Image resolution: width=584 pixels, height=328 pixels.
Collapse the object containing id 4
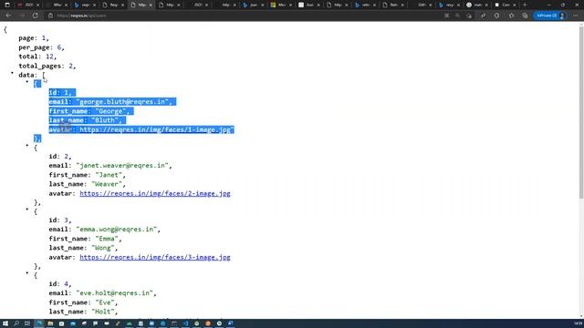[27, 273]
